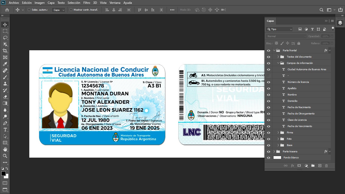Expand the Firma group

click(x=278, y=133)
